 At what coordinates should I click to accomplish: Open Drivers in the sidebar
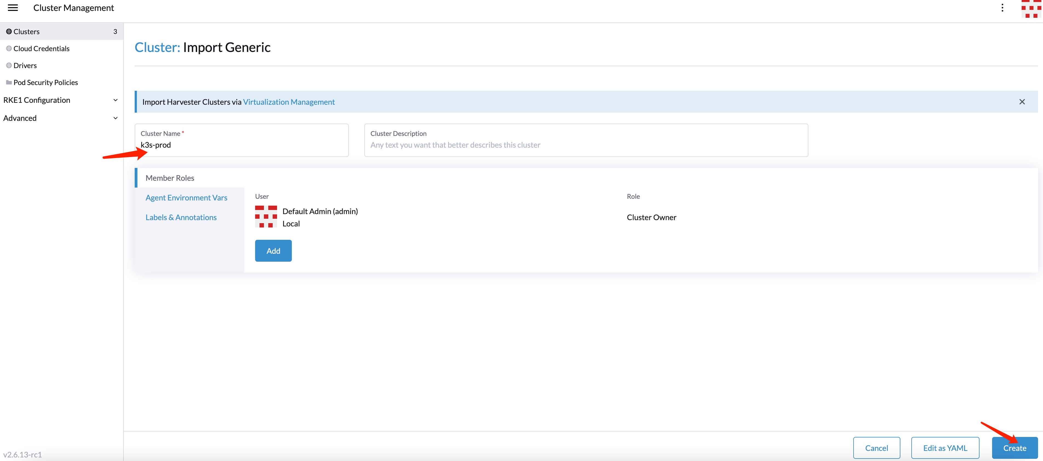coord(62,66)
